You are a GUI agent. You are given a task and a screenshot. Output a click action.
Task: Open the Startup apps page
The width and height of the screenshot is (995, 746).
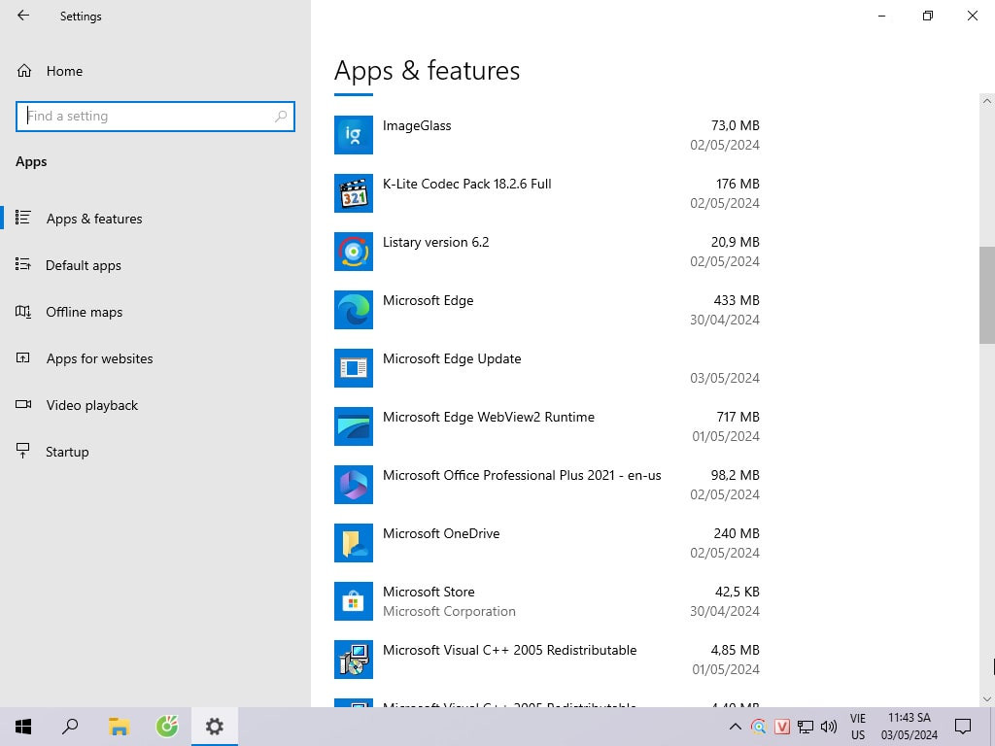click(x=67, y=452)
